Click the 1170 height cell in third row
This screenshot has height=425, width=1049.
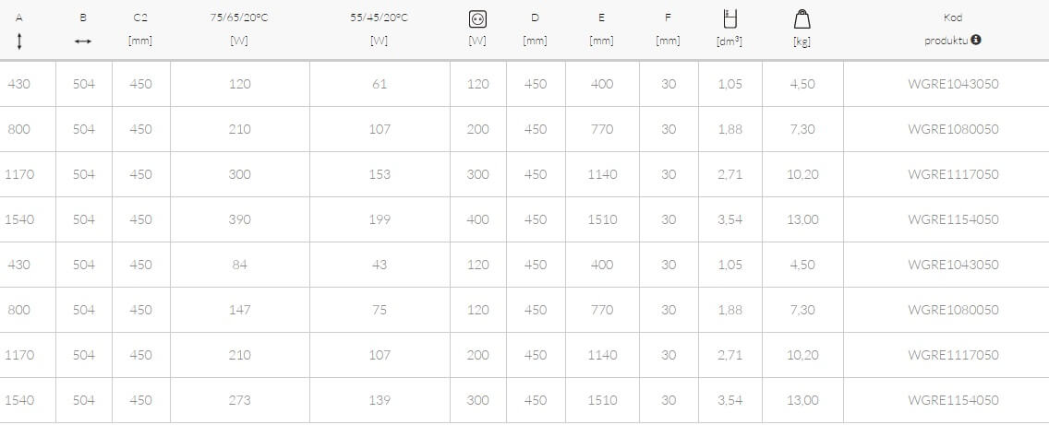18,174
